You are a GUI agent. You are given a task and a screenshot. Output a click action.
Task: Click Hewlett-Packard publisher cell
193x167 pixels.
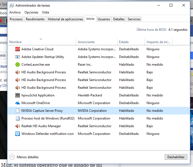click(x=90, y=95)
